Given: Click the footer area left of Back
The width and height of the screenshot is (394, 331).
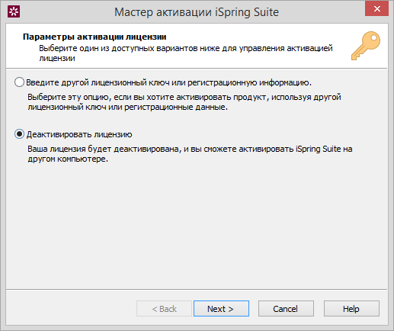Looking at the screenshot, I should point(71,309).
